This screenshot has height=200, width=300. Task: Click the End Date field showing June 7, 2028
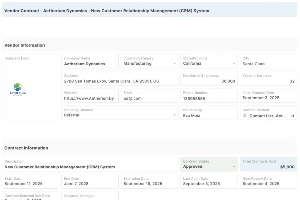(76, 184)
